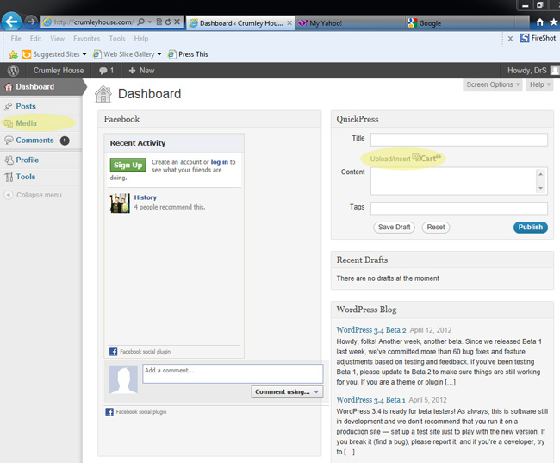The image size is (560, 463).
Task: Open the File menu
Action: click(16, 38)
